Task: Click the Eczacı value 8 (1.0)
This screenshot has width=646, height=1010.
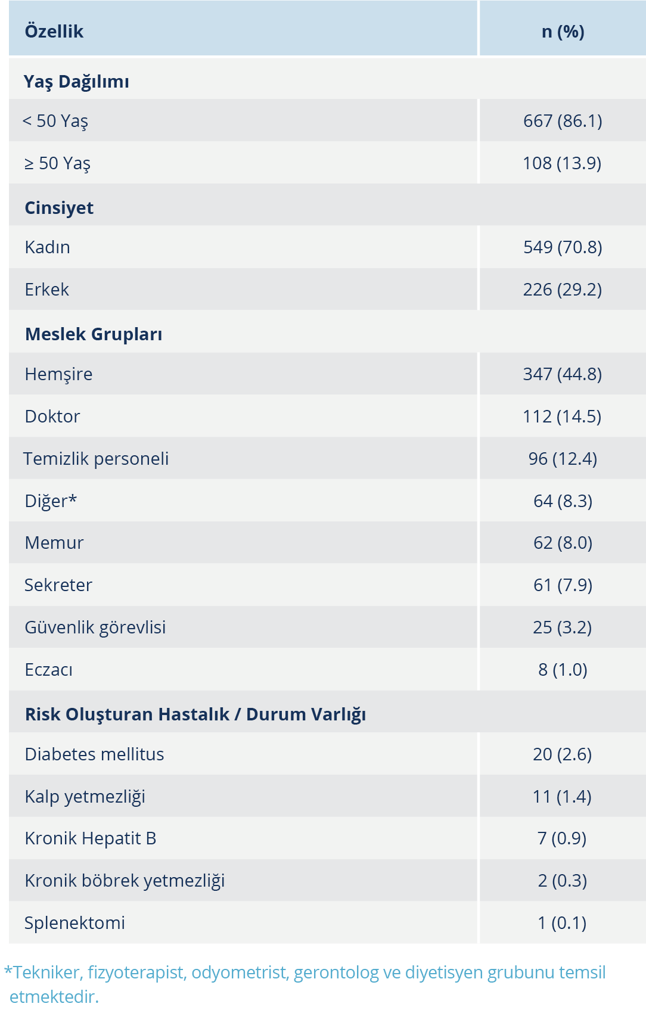Action: 563,670
